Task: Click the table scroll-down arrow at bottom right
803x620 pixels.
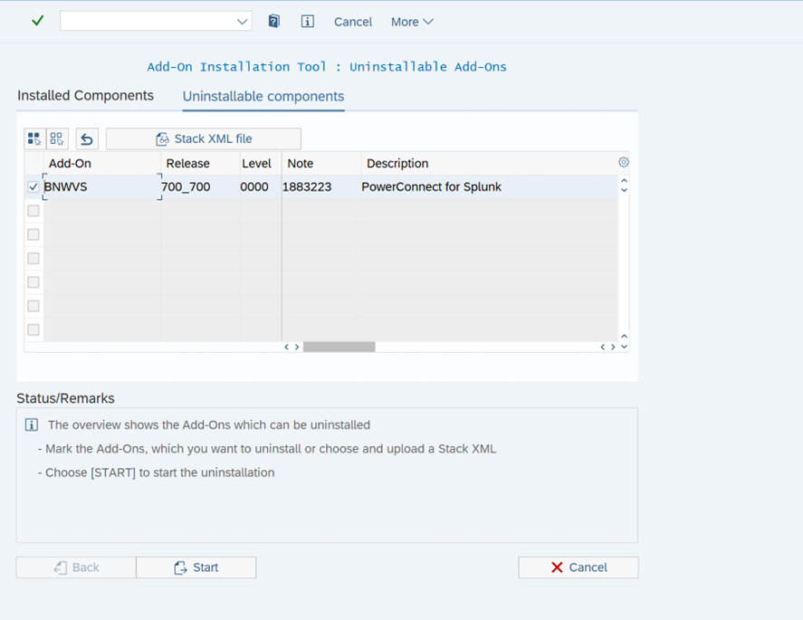Action: pos(624,347)
